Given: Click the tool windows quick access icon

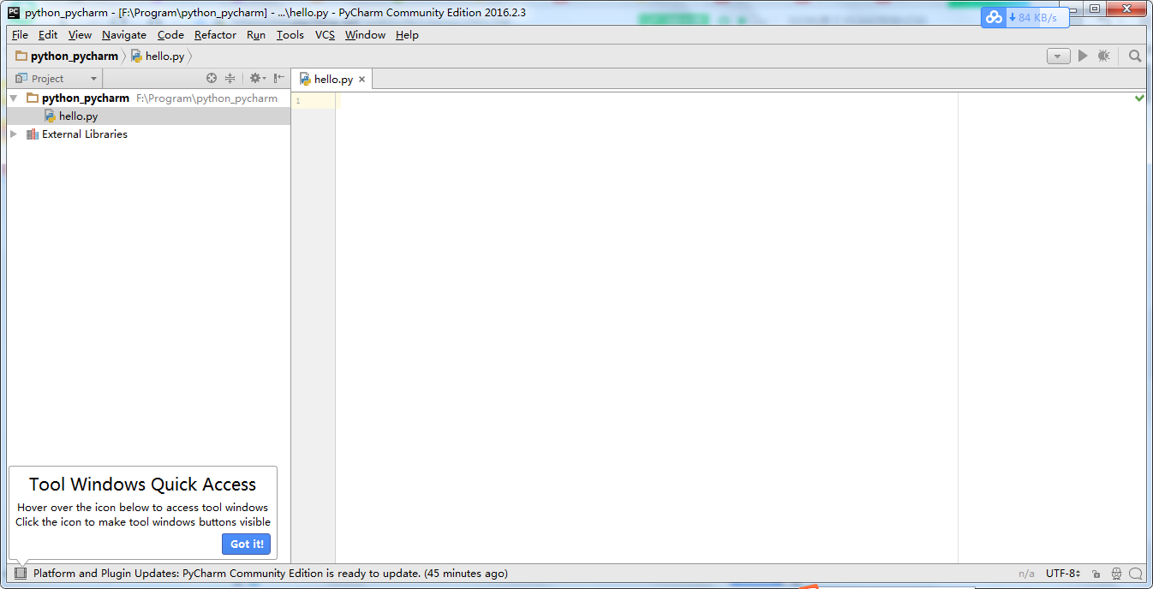Looking at the screenshot, I should pos(21,573).
